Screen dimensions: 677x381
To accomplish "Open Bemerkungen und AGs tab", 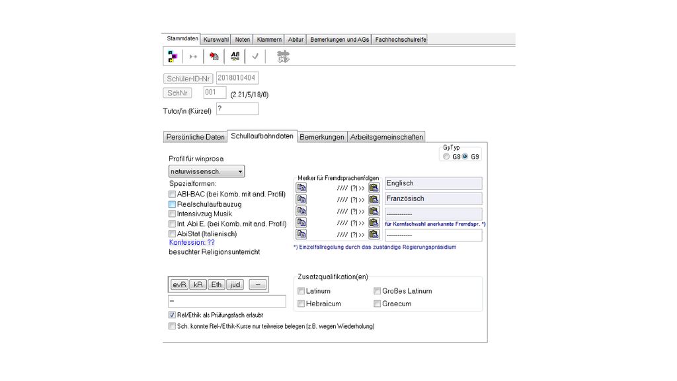I will click(x=339, y=39).
